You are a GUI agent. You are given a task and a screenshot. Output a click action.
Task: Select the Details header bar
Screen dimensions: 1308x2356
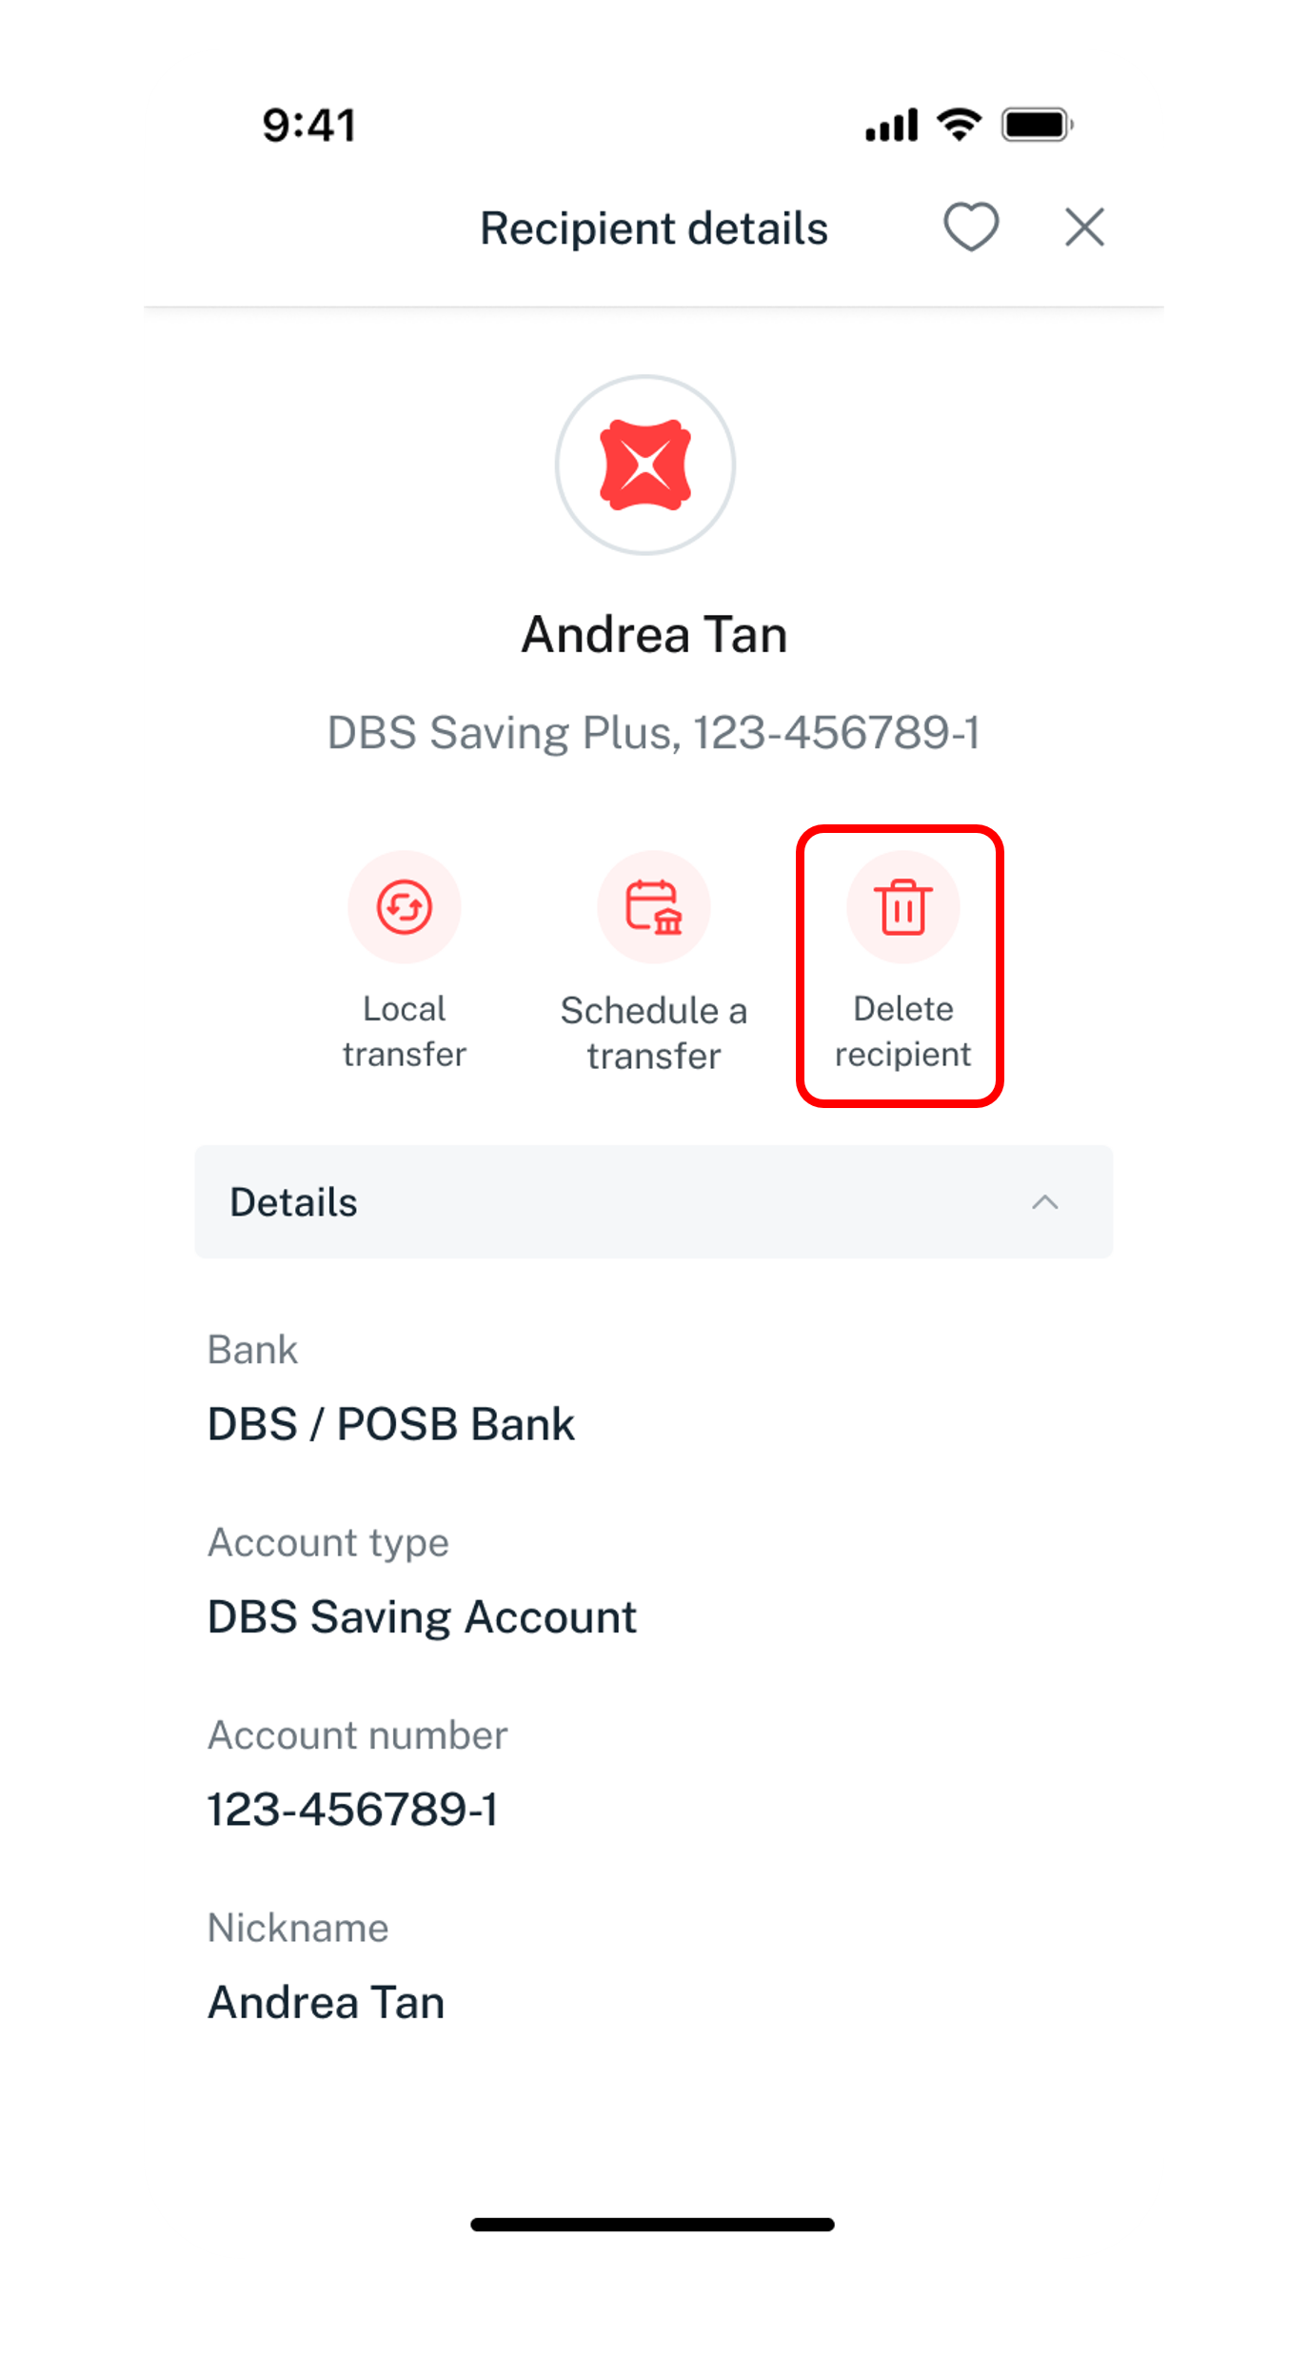coord(654,1202)
